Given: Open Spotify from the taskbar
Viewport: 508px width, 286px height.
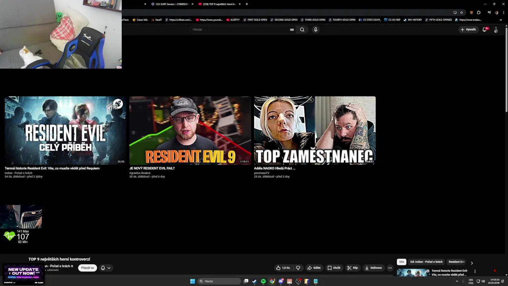Looking at the screenshot, I should pos(263,281).
